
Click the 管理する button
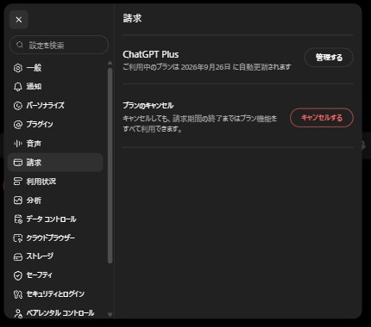329,58
